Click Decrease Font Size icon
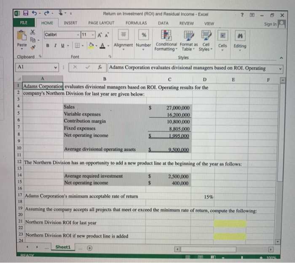The image size is (295, 263). click(x=107, y=35)
